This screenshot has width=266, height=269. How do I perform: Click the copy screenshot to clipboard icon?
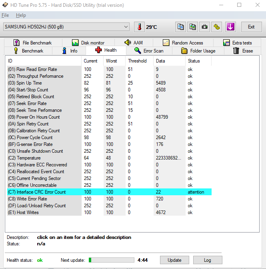pyautogui.click(x=192, y=27)
